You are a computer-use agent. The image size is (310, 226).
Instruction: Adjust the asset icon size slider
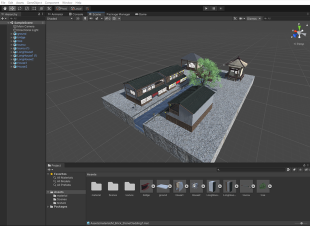[x=301, y=223]
